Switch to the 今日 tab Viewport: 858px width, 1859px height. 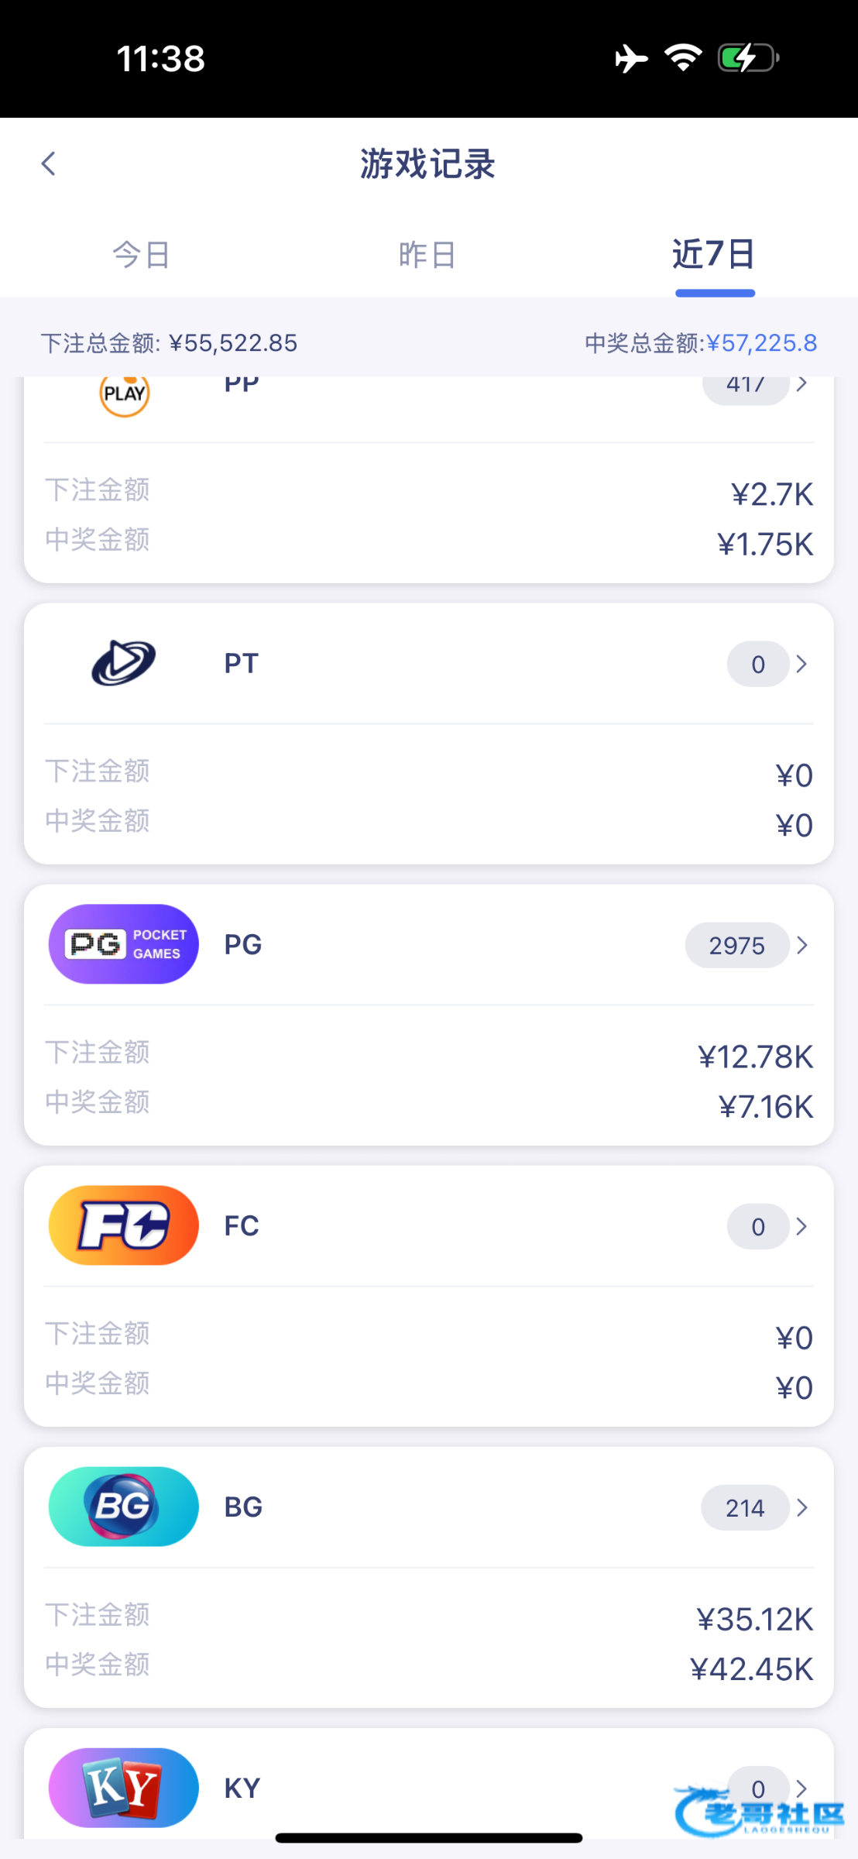(142, 255)
